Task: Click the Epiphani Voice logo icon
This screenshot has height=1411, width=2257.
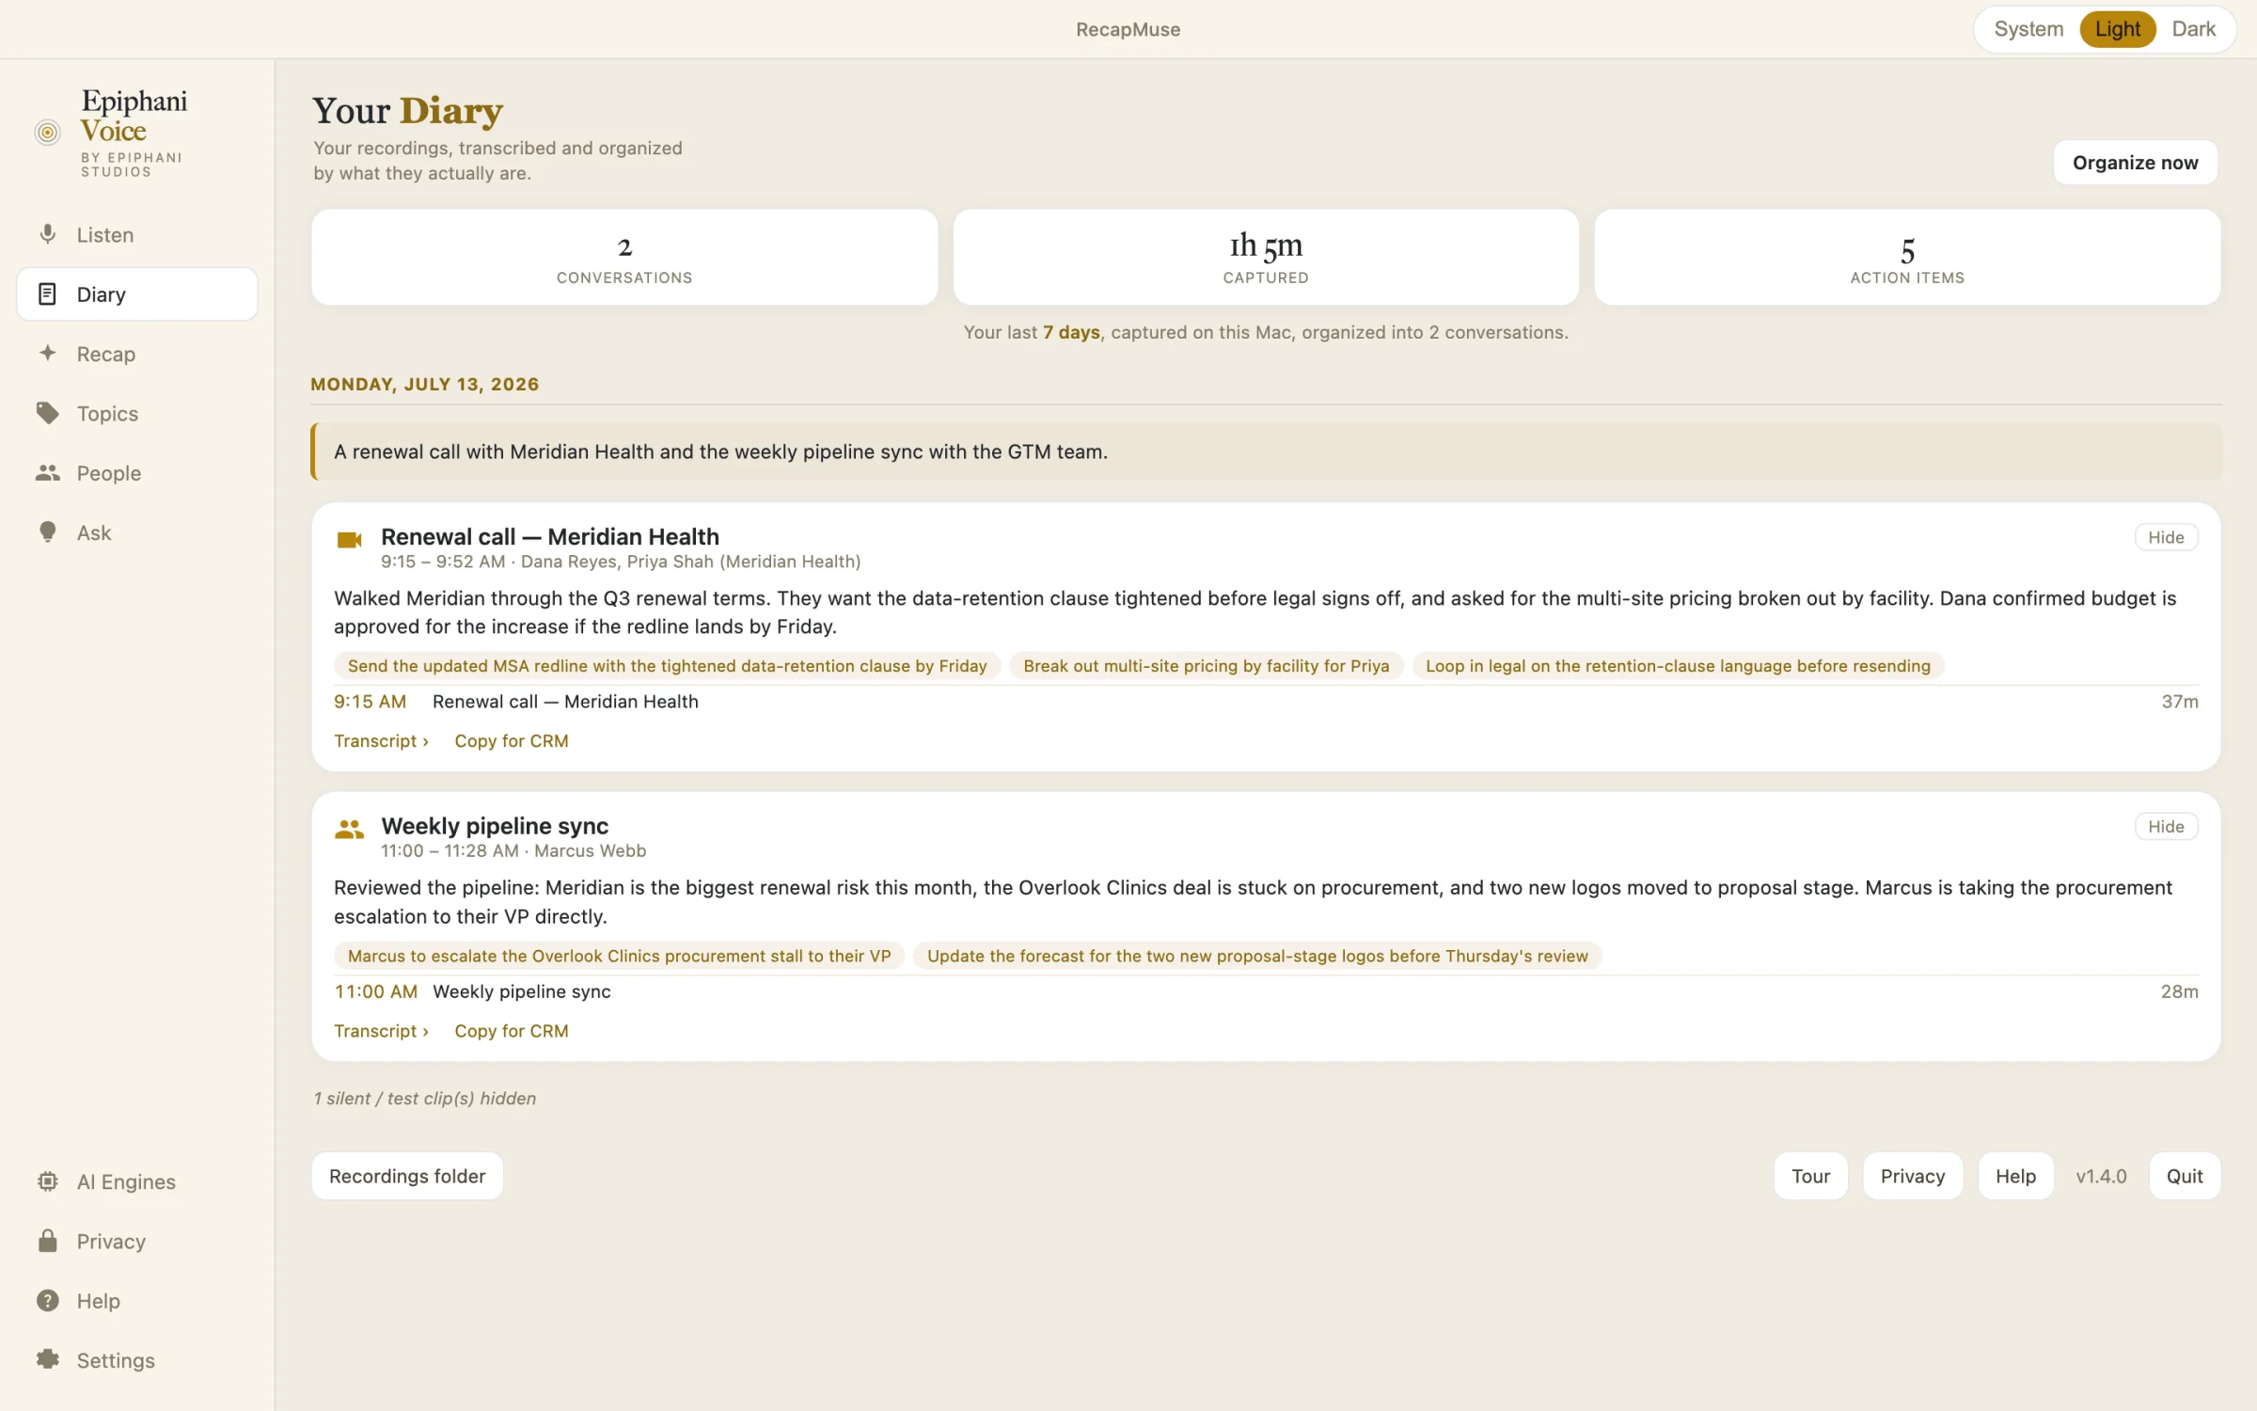Action: click(x=47, y=132)
